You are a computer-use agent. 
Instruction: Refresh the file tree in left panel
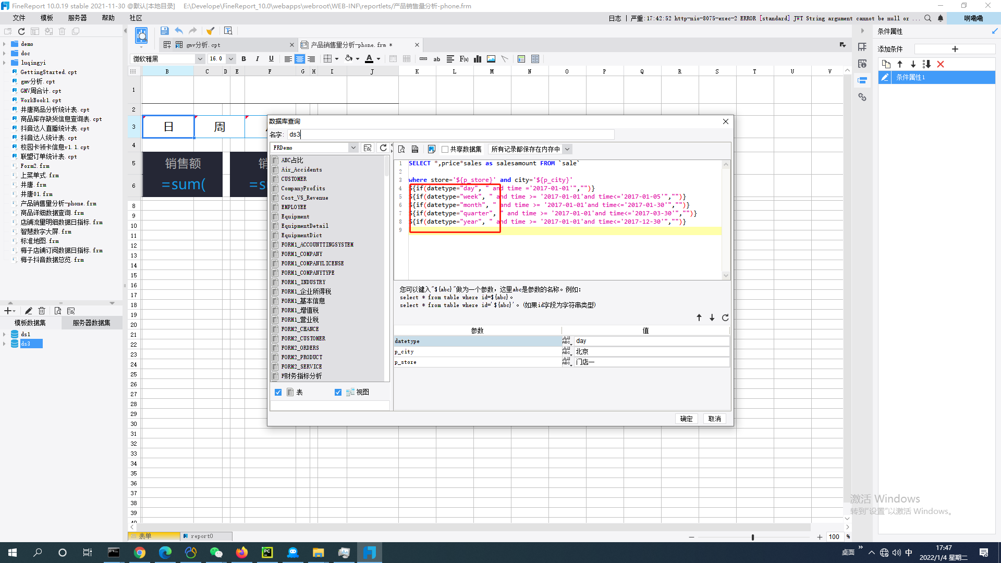point(21,31)
